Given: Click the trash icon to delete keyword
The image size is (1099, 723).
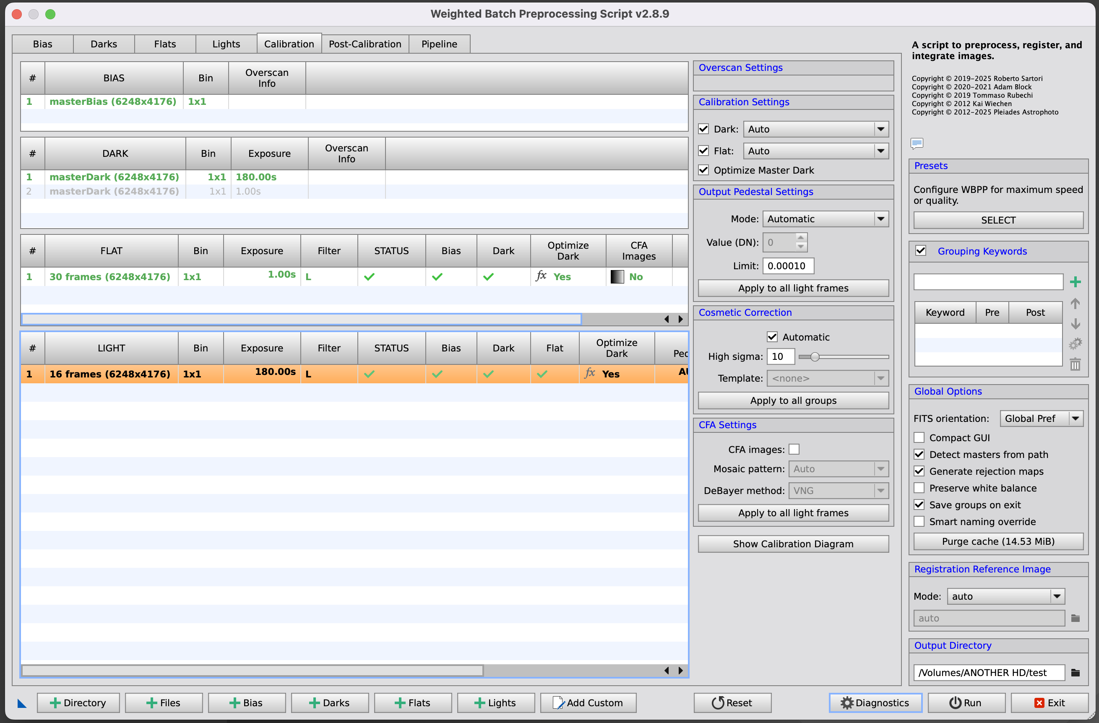Looking at the screenshot, I should coord(1075,364).
